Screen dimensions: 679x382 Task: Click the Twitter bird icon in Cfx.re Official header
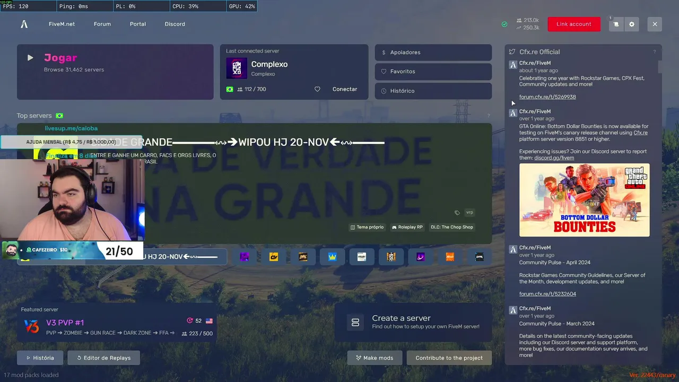[x=512, y=52]
